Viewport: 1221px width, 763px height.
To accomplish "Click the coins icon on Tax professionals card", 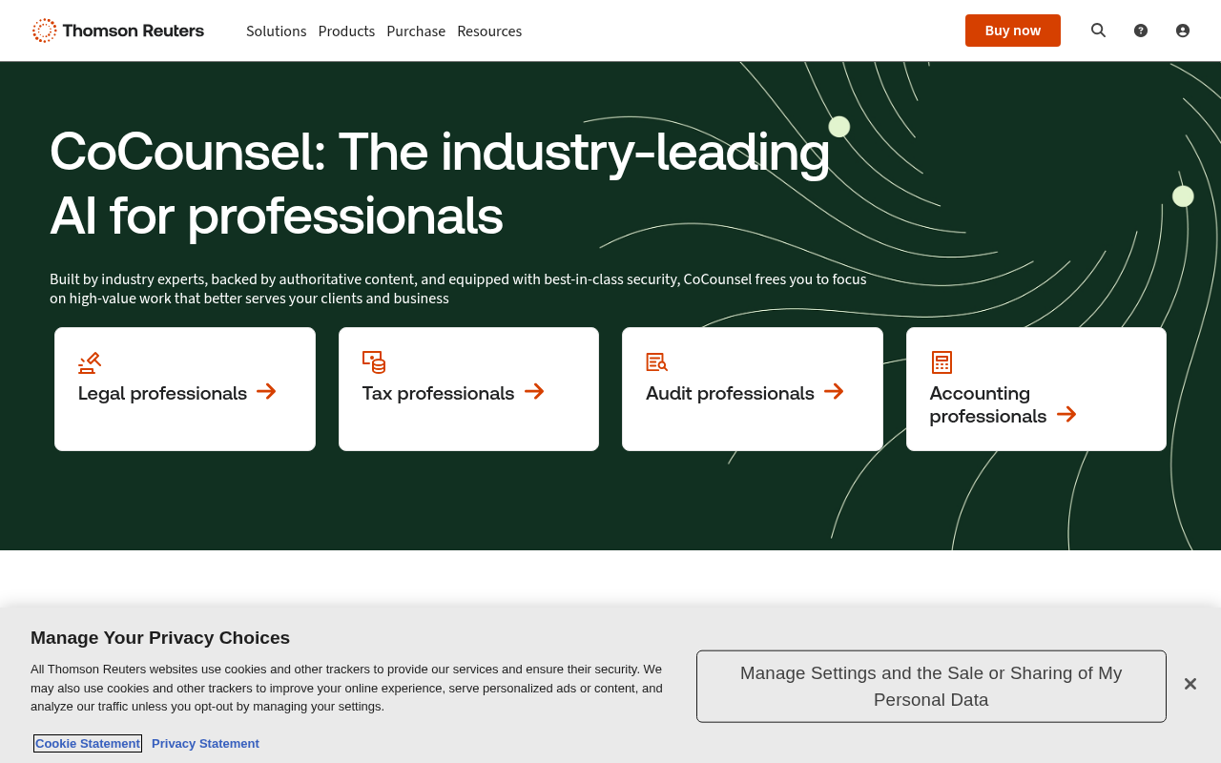I will coord(374,362).
